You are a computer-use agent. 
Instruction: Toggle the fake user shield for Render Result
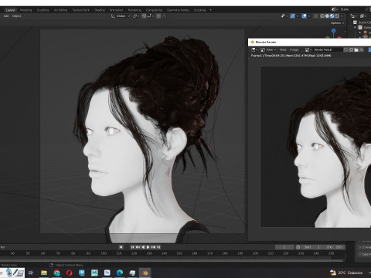[345, 49]
